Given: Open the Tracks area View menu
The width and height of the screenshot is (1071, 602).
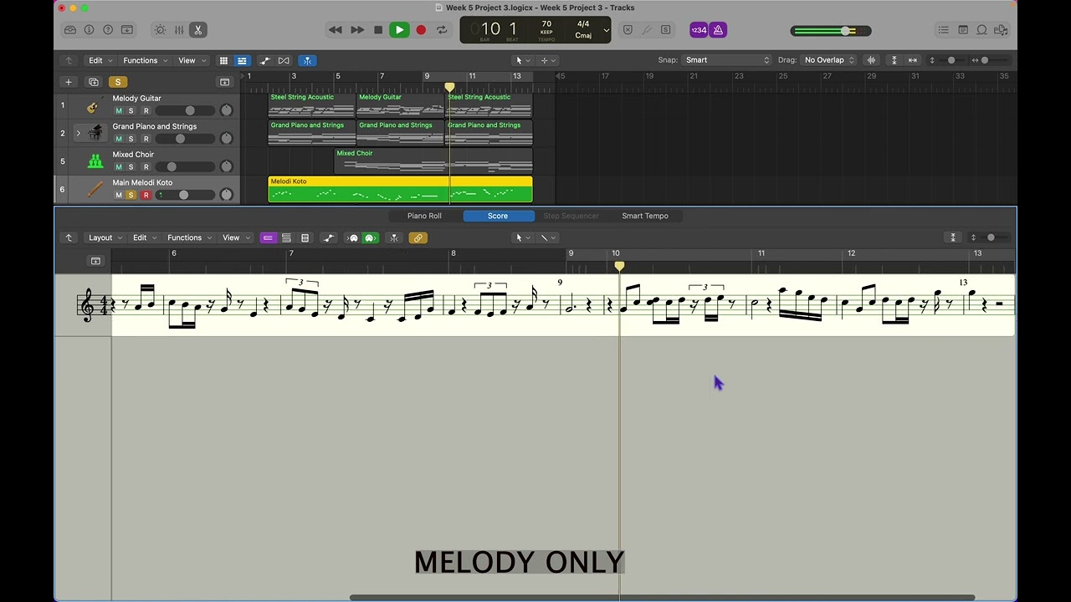Looking at the screenshot, I should [191, 60].
